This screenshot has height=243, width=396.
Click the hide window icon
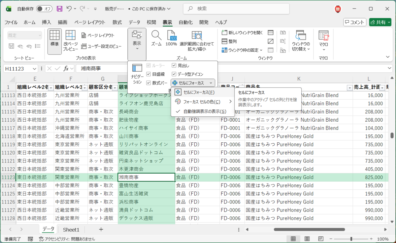pos(271,41)
